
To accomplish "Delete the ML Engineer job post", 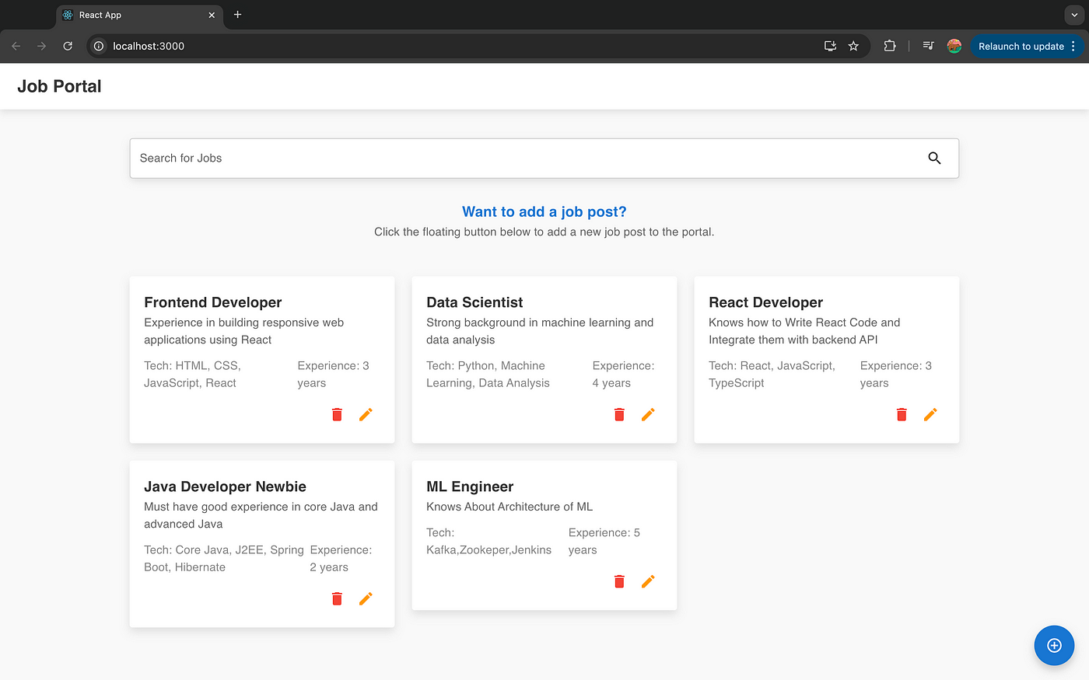I will [619, 581].
